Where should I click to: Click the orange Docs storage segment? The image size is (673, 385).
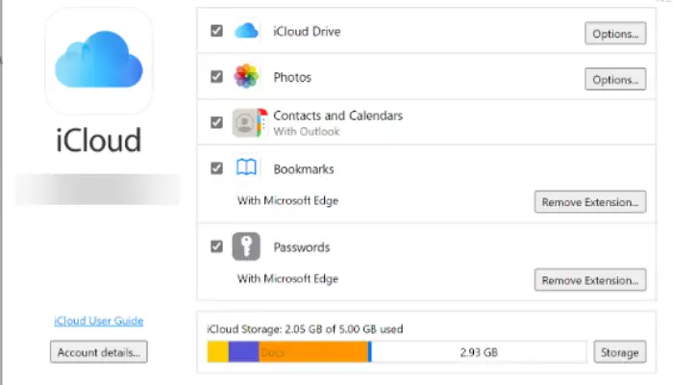click(313, 352)
